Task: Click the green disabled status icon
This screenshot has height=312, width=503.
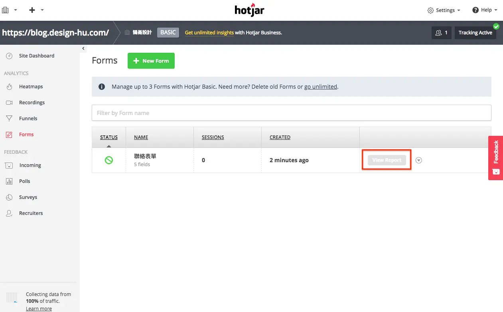Action: pos(109,160)
